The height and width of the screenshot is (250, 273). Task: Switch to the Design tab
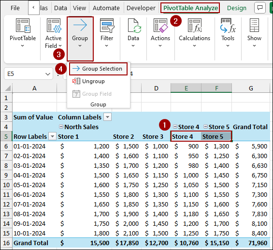237,8
